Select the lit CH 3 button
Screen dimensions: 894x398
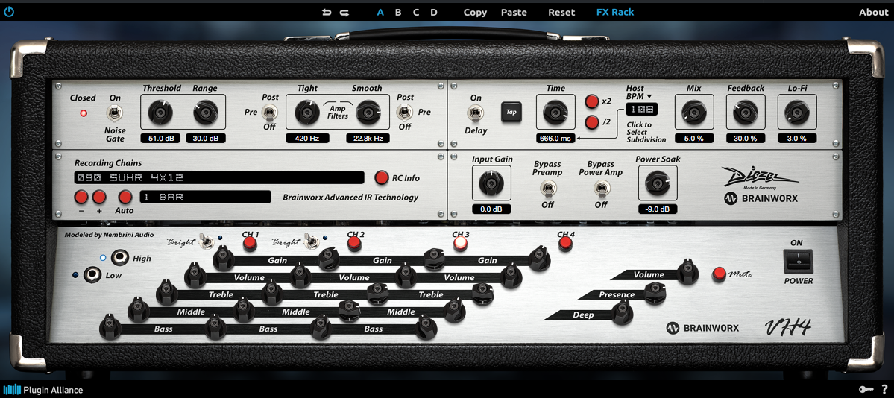pyautogui.click(x=460, y=244)
